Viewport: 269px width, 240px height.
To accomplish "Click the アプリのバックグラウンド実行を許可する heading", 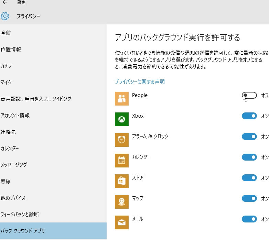I will [x=177, y=37].
